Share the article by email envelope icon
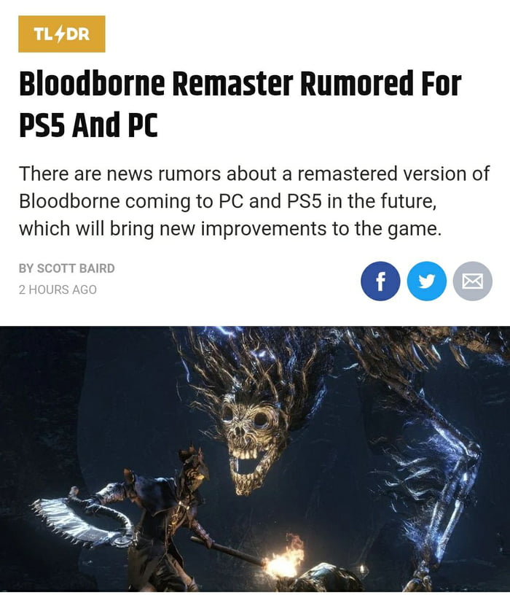This screenshot has height=595, width=510. click(472, 281)
